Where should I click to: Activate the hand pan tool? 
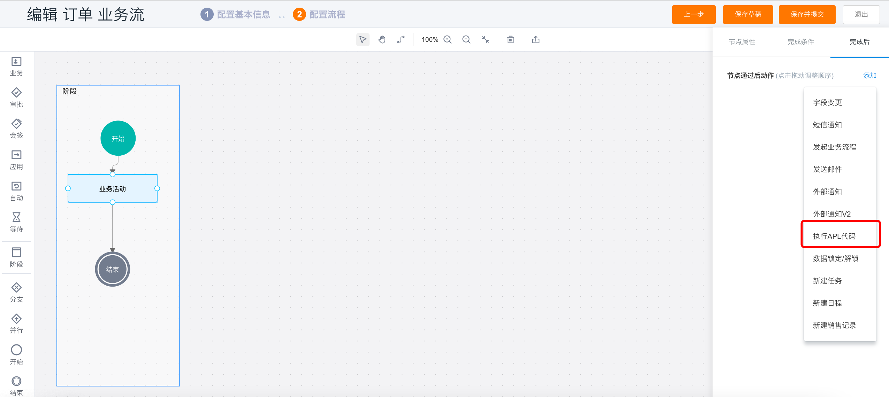[382, 39]
